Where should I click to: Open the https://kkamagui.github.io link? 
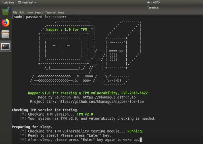109,97
